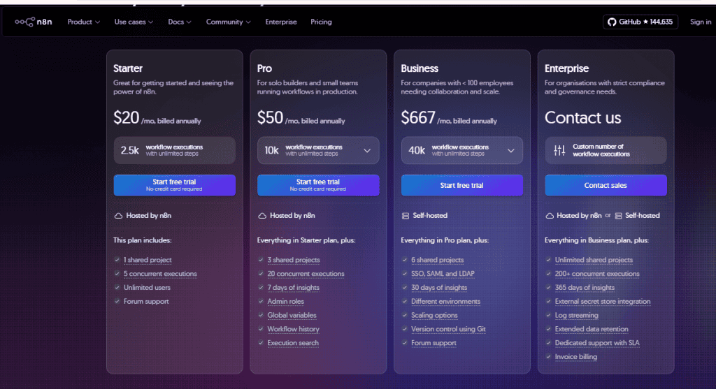Open the Business 40k executions dropdown
The width and height of the screenshot is (716, 389).
point(511,150)
